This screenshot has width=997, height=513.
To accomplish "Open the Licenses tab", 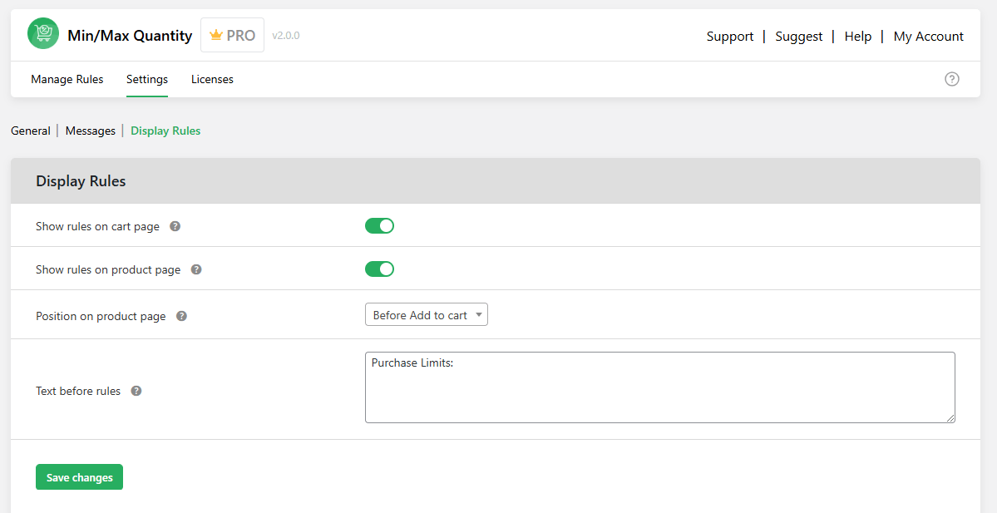I will (x=212, y=79).
